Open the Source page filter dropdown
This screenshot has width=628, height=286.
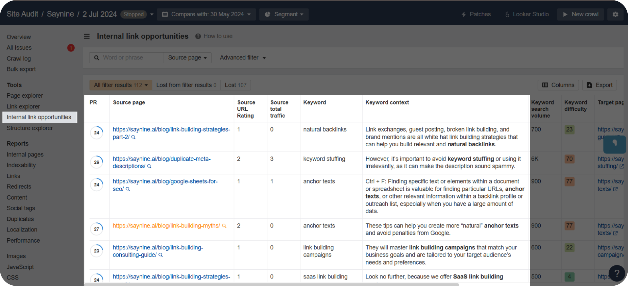click(x=187, y=58)
